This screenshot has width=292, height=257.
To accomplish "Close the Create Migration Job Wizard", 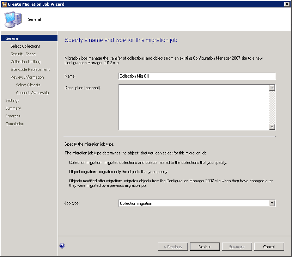I will [x=287, y=4].
